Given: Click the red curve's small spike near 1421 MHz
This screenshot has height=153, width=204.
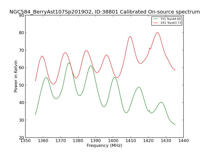Looking at the screenshot, I should [x=150, y=48].
